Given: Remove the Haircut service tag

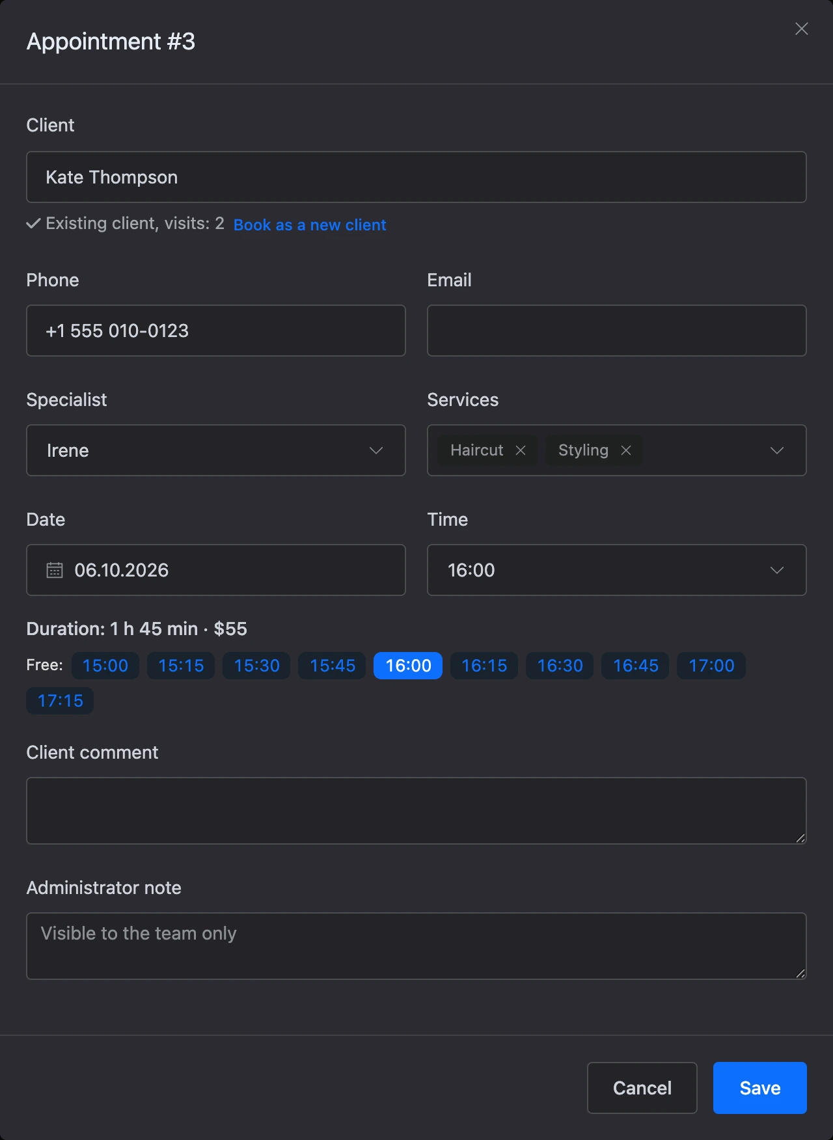Looking at the screenshot, I should [521, 450].
